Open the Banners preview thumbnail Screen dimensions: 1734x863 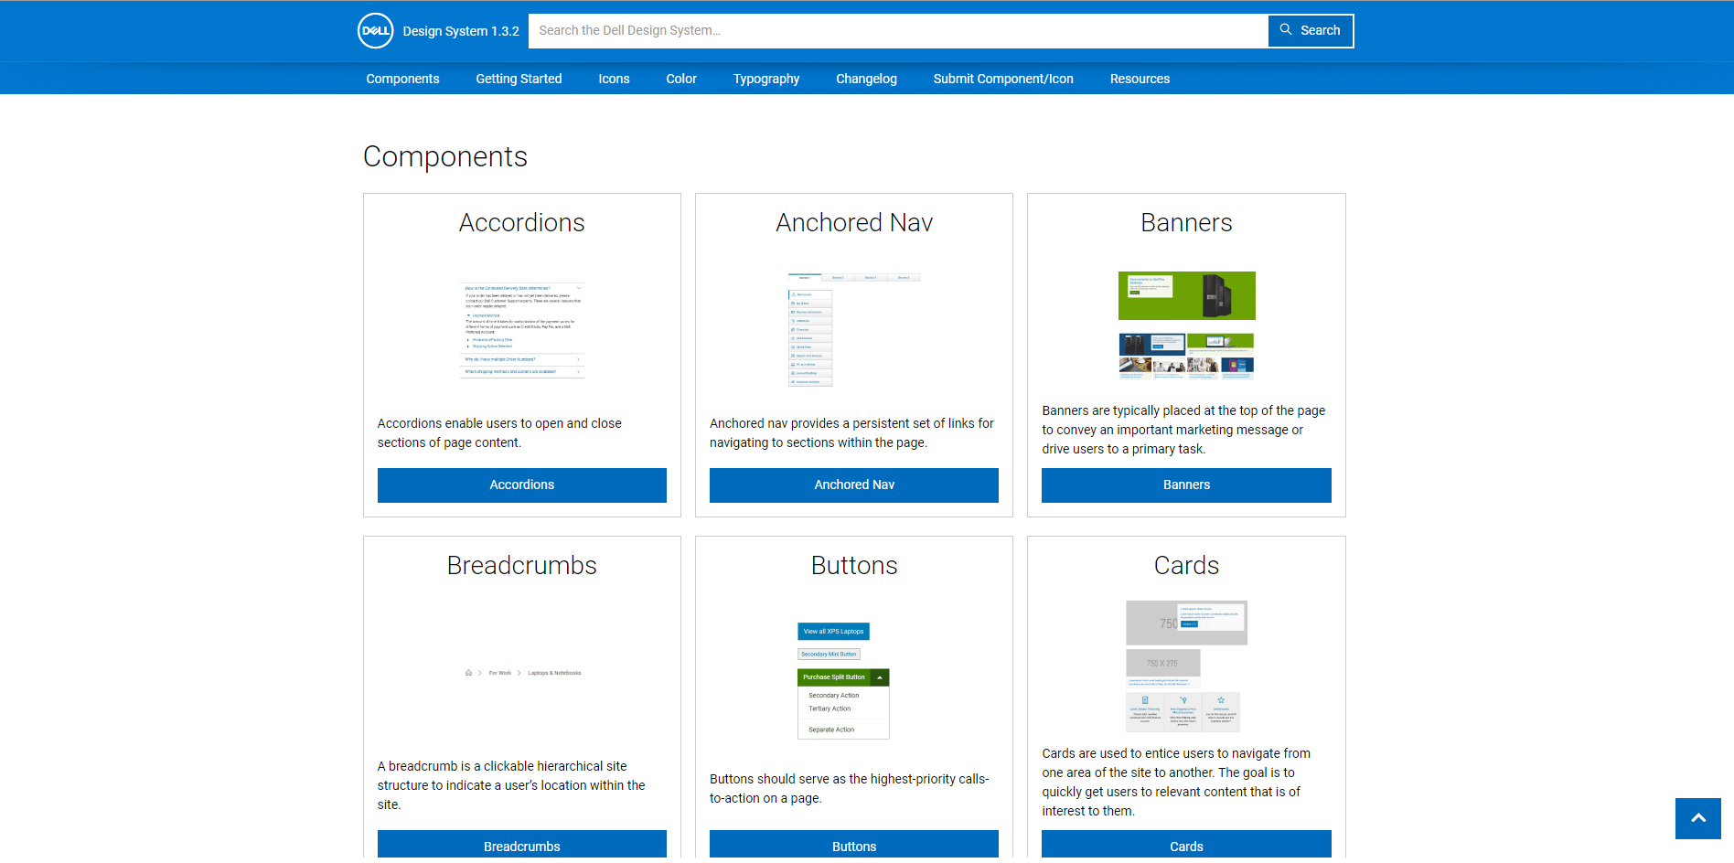(1186, 325)
